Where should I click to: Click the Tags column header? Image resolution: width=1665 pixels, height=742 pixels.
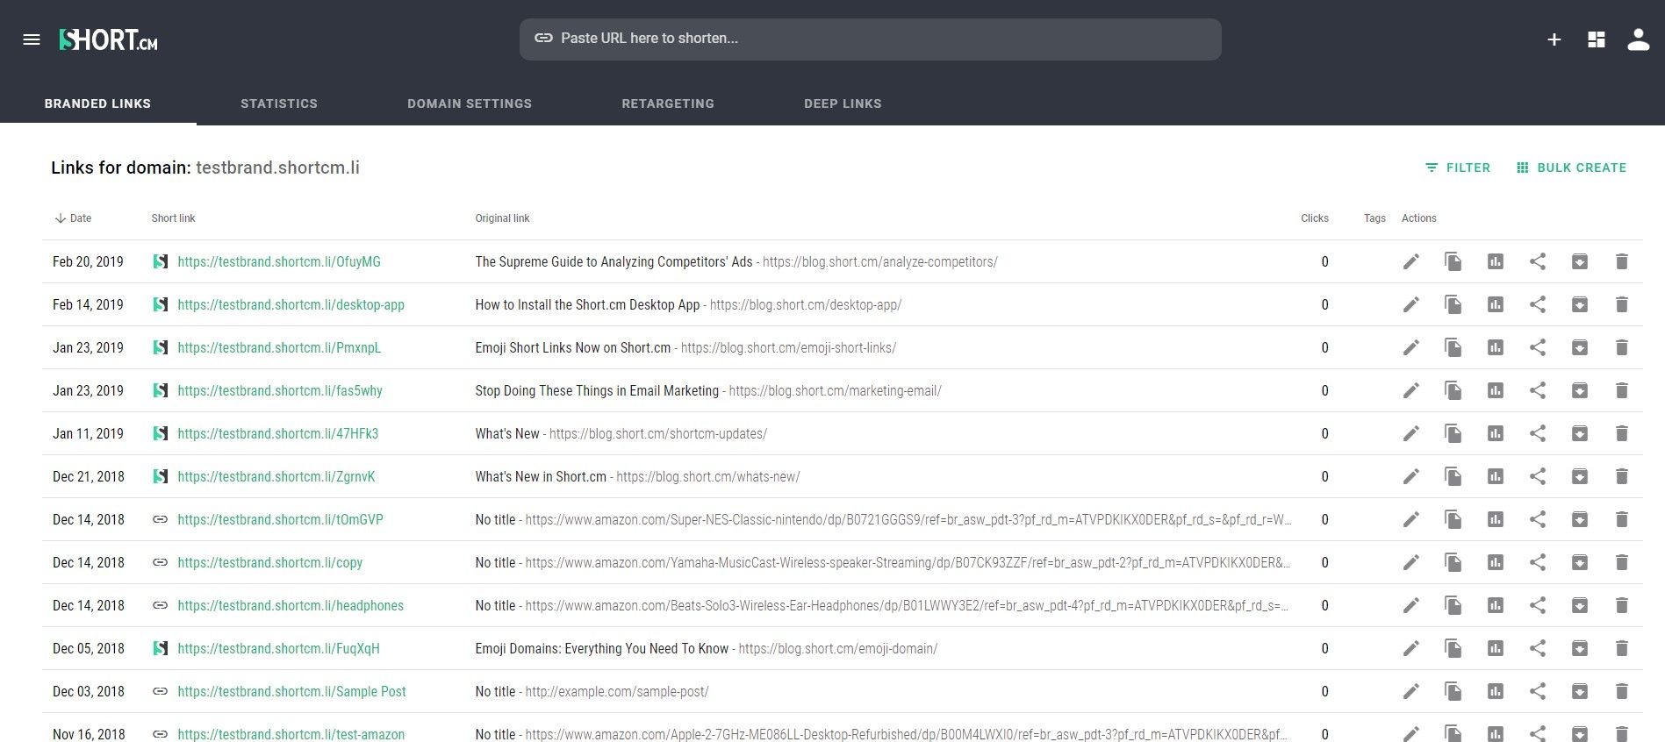pos(1374,218)
